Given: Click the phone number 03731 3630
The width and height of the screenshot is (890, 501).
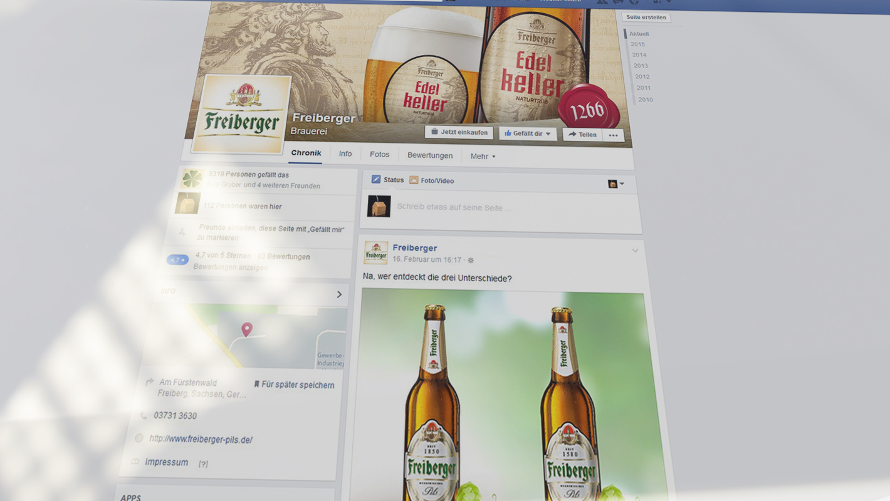Looking at the screenshot, I should click(x=175, y=415).
